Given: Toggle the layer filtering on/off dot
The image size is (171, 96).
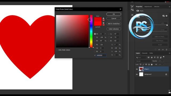Looking at the screenshot, I should pos(164,57).
